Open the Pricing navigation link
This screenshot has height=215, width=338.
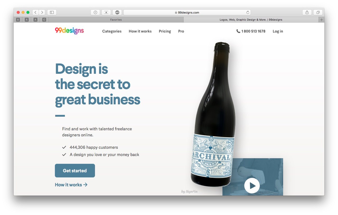click(165, 31)
